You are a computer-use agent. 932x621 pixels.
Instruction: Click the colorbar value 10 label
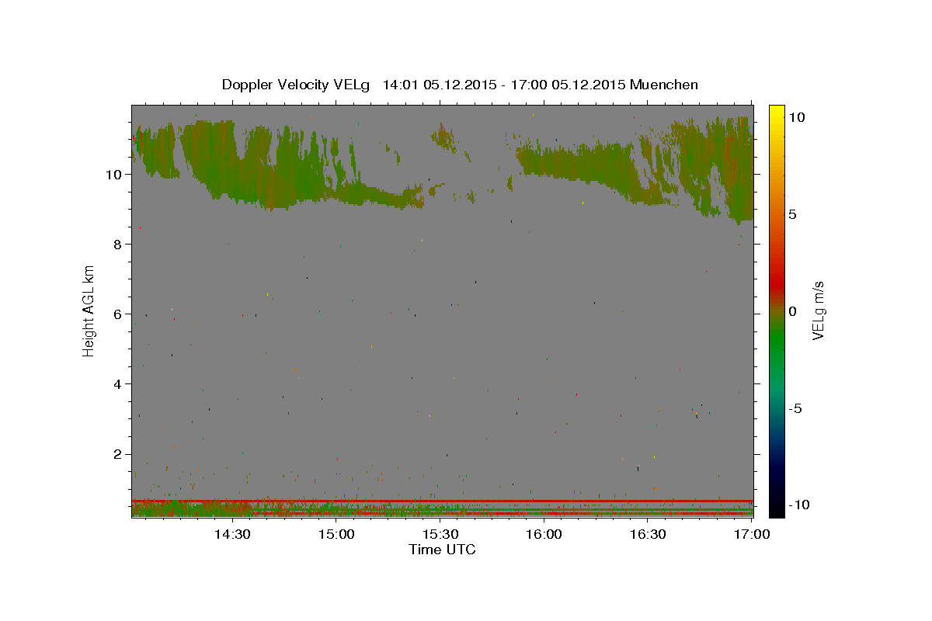point(796,116)
